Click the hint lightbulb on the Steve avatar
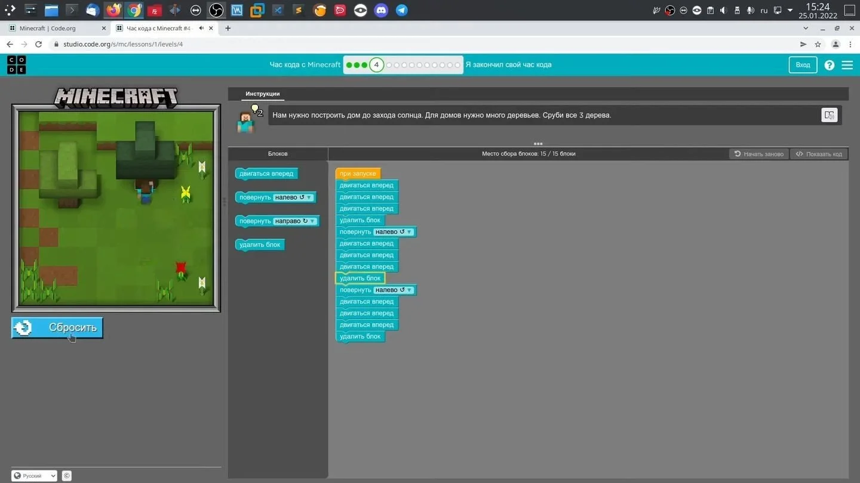Screen dimensions: 860x483 (255, 109)
